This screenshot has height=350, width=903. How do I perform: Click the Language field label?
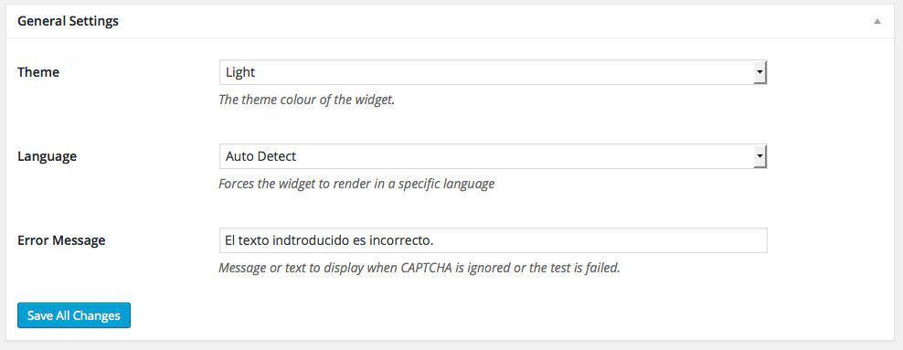click(x=47, y=156)
